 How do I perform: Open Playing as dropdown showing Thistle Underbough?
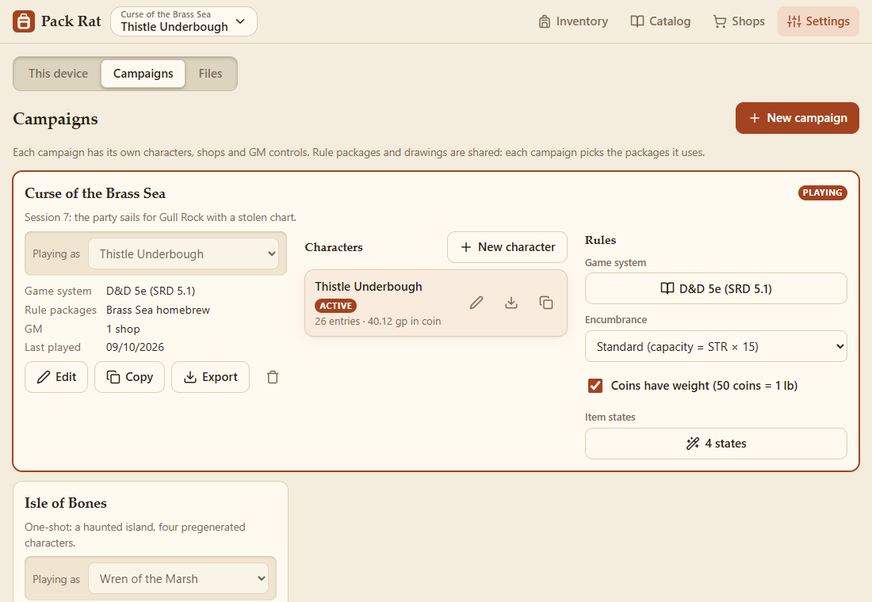(x=184, y=254)
